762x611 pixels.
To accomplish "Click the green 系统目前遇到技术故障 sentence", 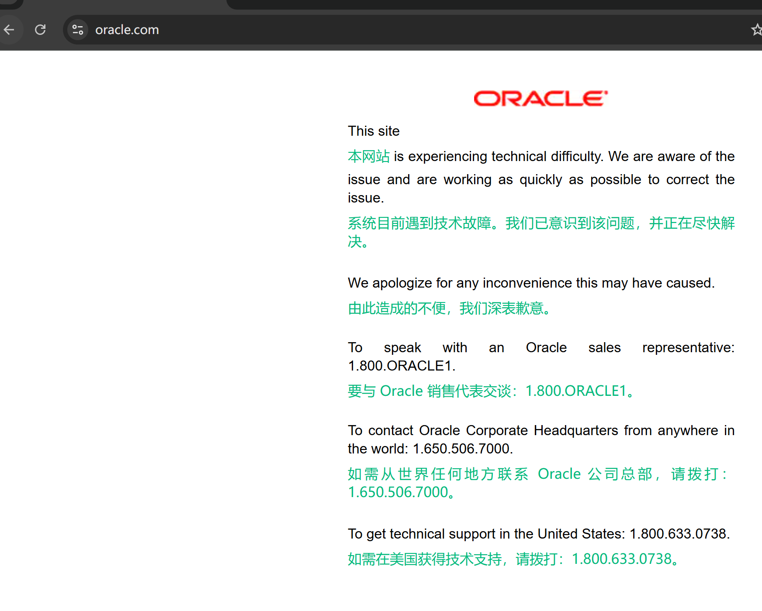I will [x=541, y=232].
